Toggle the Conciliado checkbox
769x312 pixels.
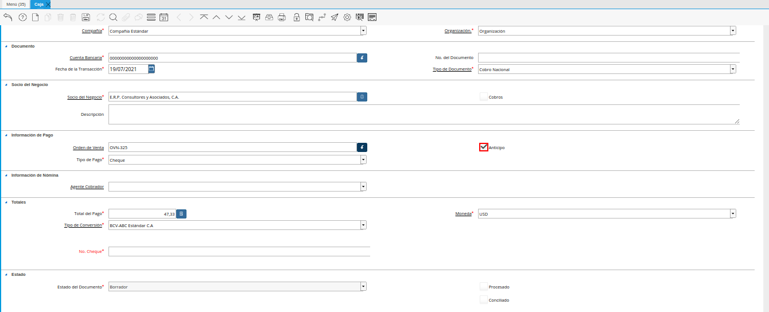(x=483, y=299)
